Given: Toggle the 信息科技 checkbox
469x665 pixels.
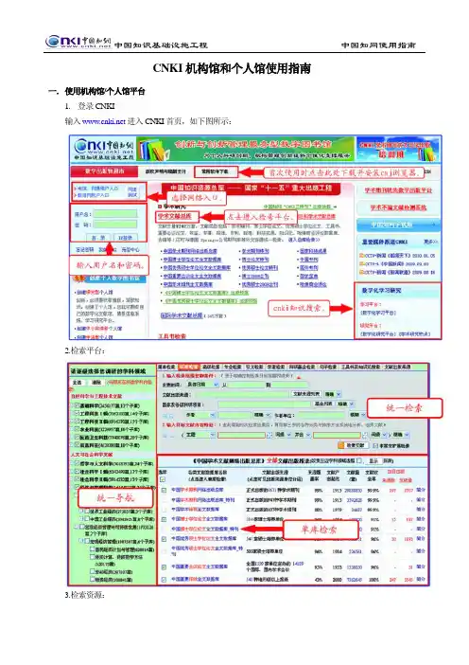Looking at the screenshot, I should coord(77,445).
